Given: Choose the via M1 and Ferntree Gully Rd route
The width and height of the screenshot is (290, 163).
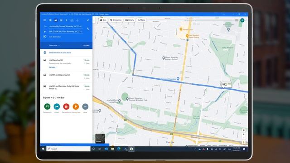Looking at the screenshot, I should [66, 88].
